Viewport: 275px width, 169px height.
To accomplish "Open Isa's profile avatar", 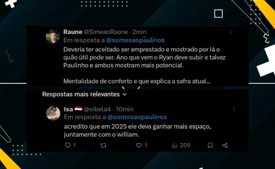I will [53, 113].
